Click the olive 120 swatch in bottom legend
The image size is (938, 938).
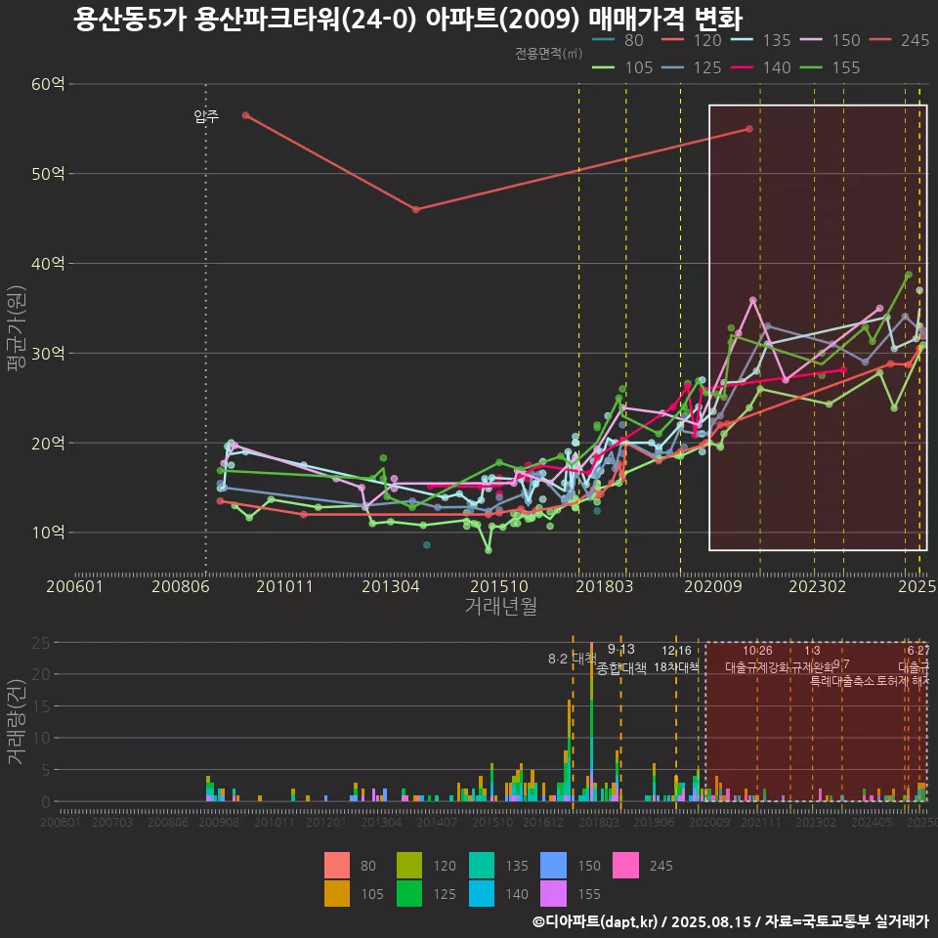(x=409, y=865)
